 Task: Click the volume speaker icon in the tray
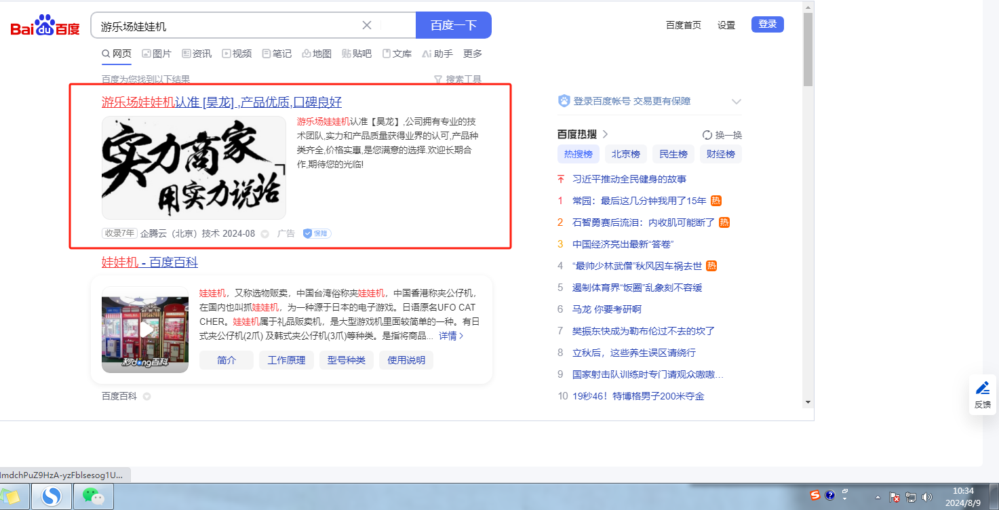pos(927,497)
